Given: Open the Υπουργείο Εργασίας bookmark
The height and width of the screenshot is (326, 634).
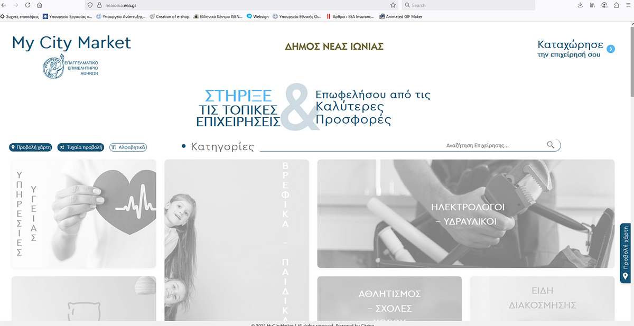Looking at the screenshot, I should tap(67, 16).
